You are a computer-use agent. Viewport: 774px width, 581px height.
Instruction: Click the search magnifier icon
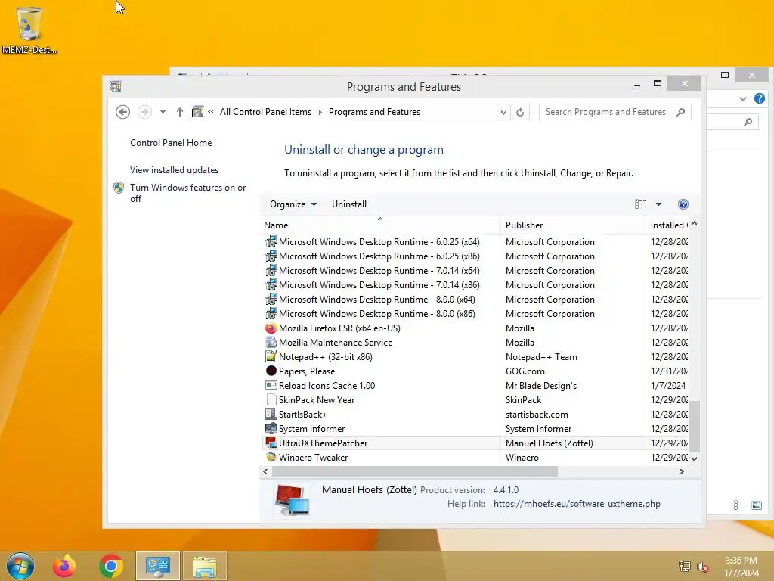coord(681,112)
